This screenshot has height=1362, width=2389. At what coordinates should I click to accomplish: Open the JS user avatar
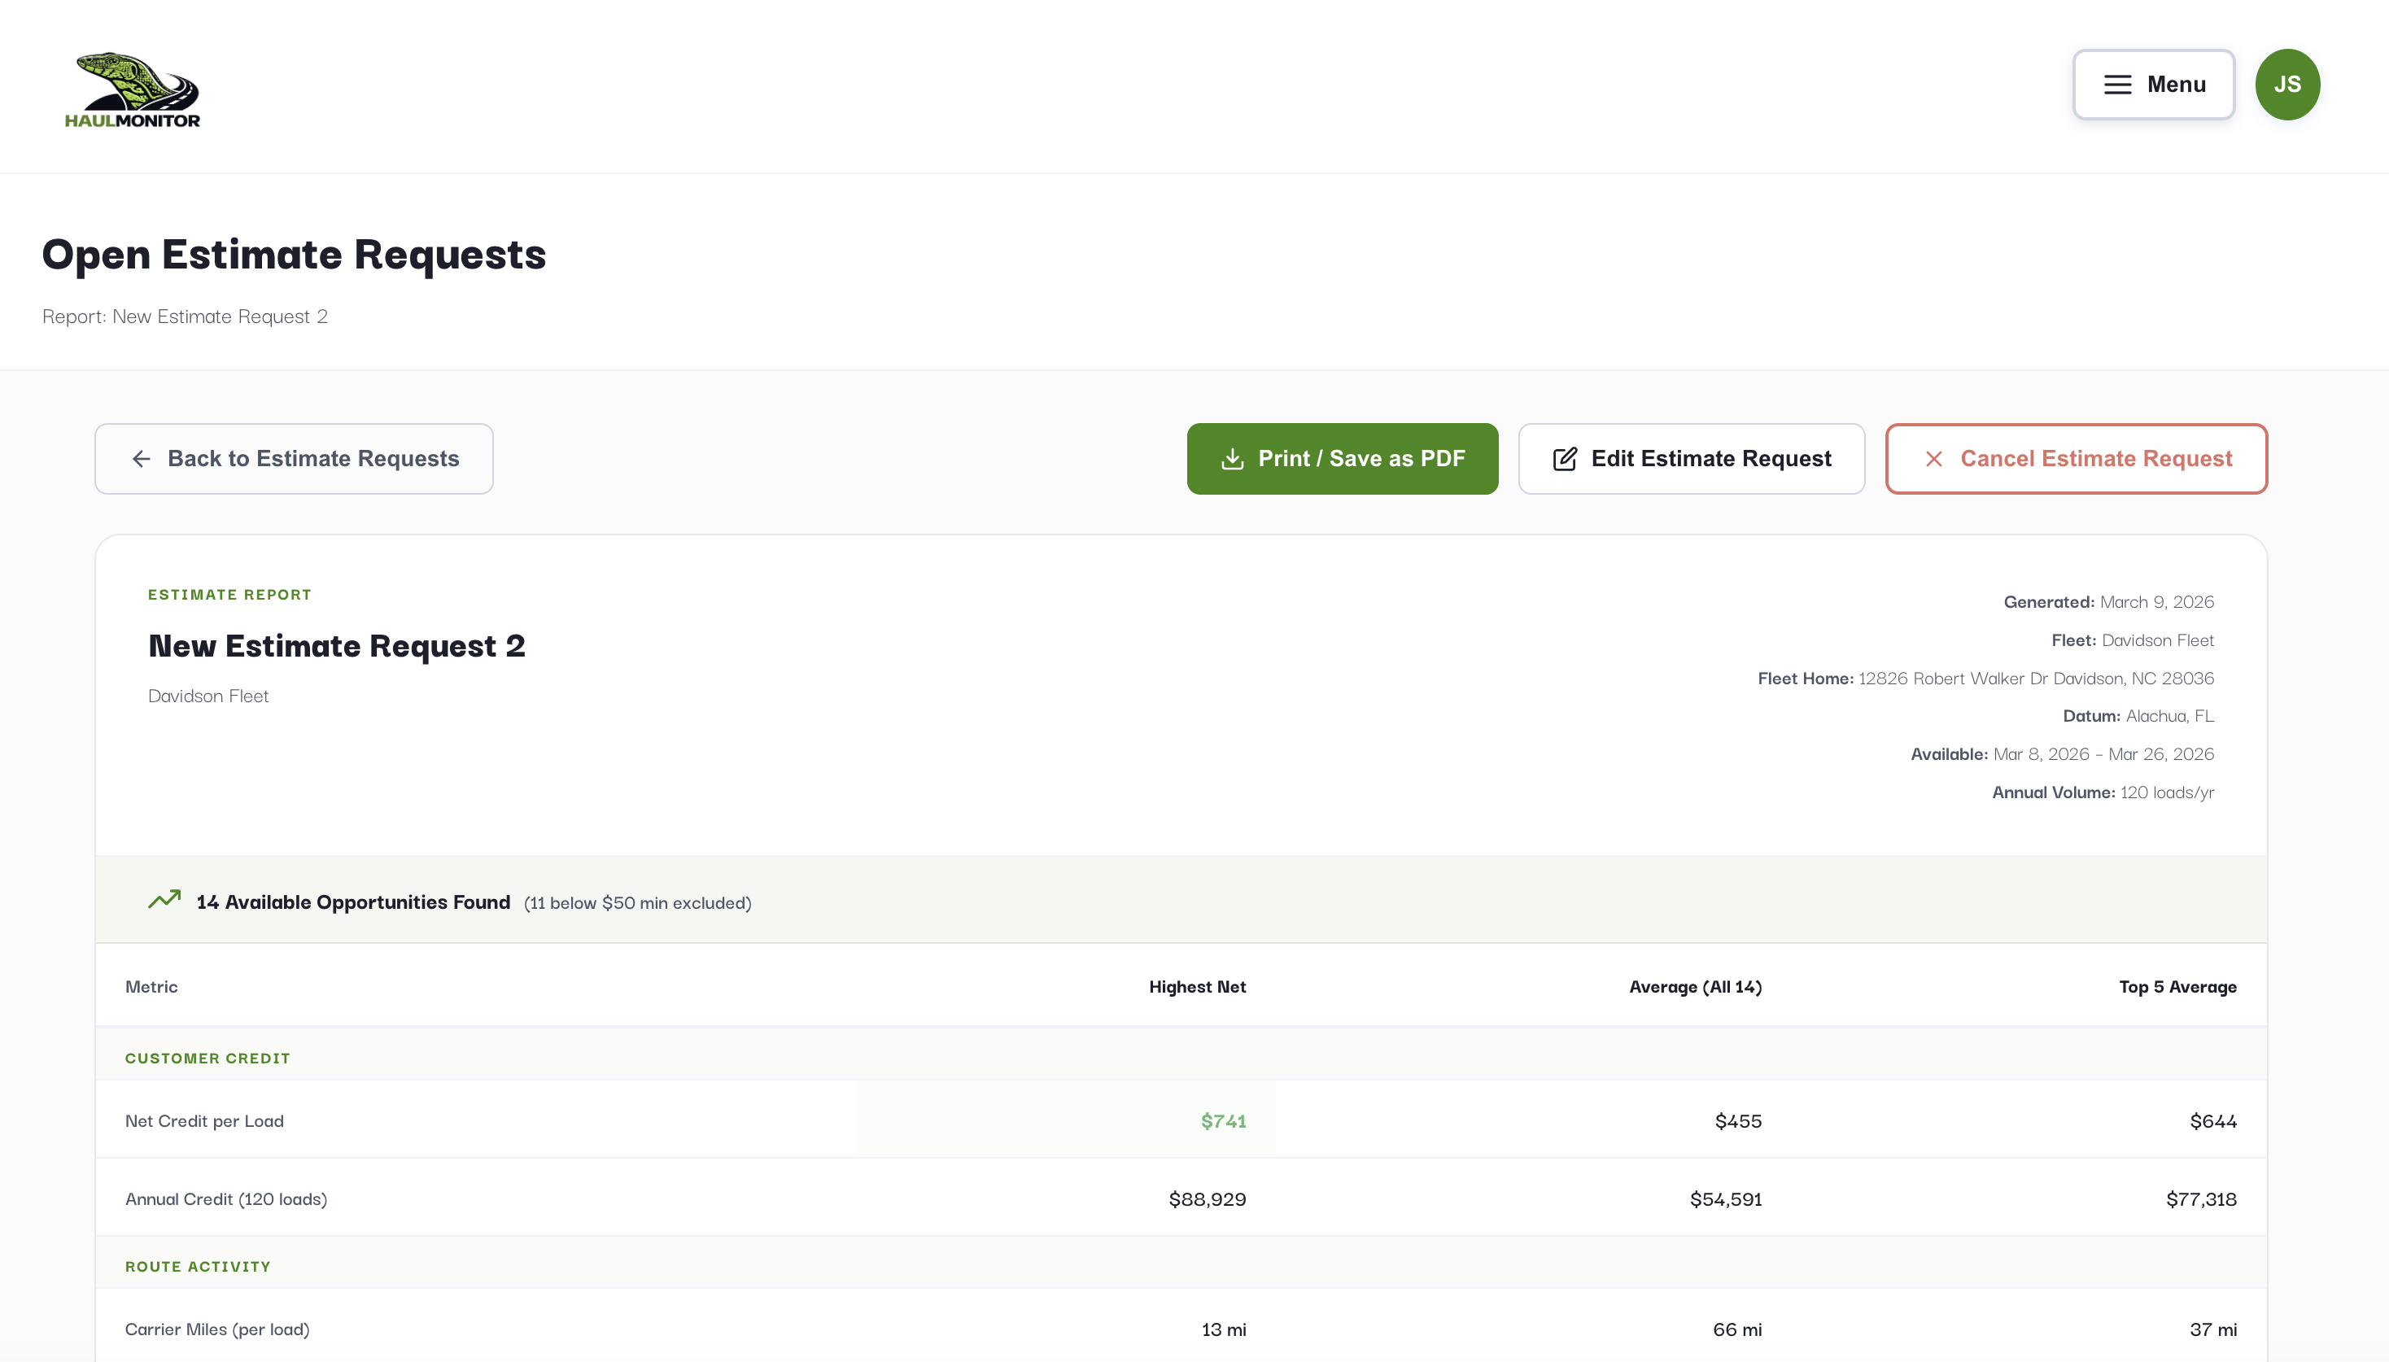point(2287,84)
